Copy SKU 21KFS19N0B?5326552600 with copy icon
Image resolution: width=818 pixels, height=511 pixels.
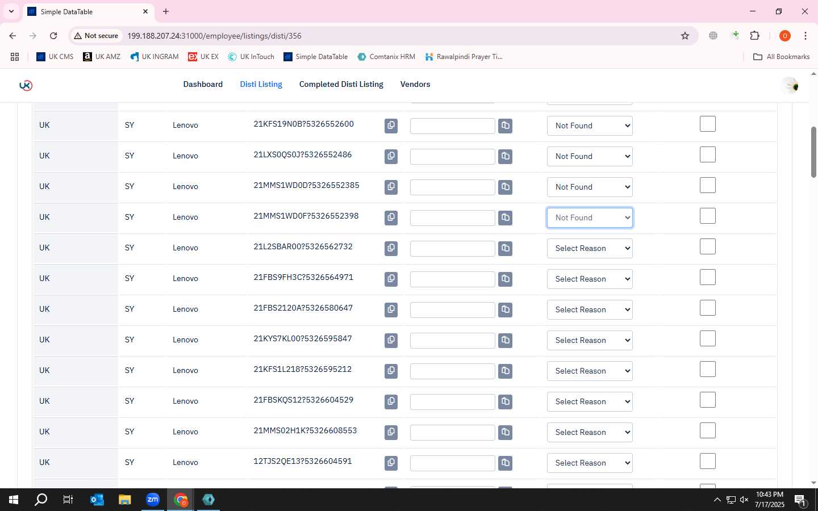click(391, 125)
